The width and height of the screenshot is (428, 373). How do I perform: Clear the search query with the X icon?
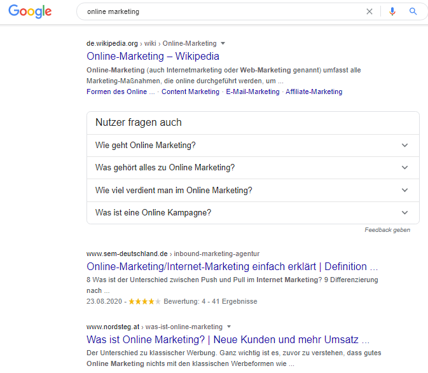point(369,11)
